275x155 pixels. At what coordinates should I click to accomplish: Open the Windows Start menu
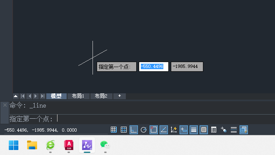[x=13, y=145]
